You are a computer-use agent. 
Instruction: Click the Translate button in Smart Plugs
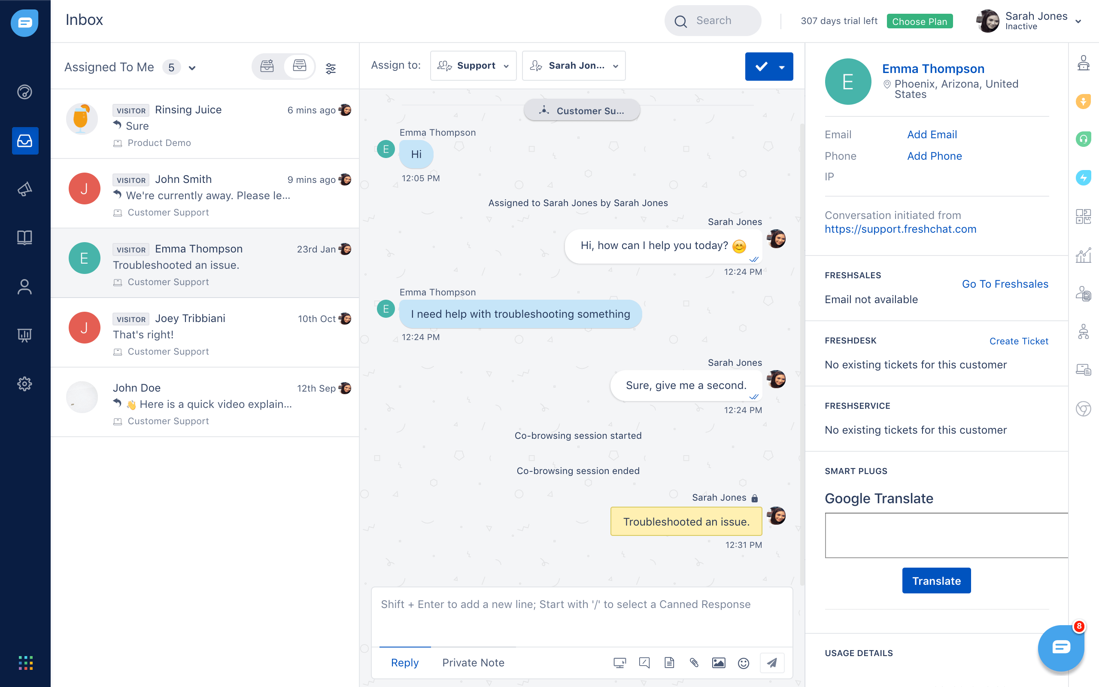click(936, 580)
